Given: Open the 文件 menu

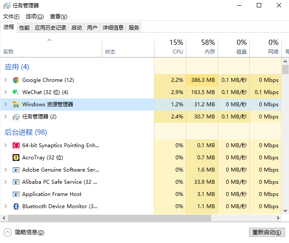Looking at the screenshot, I should tap(11, 17).
